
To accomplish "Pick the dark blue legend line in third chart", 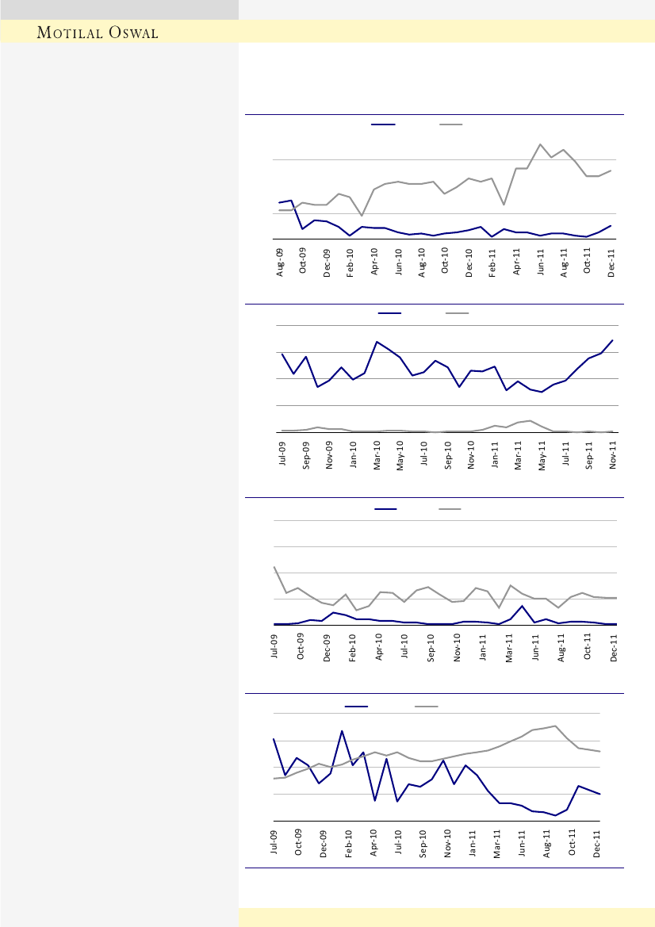I will [386, 508].
